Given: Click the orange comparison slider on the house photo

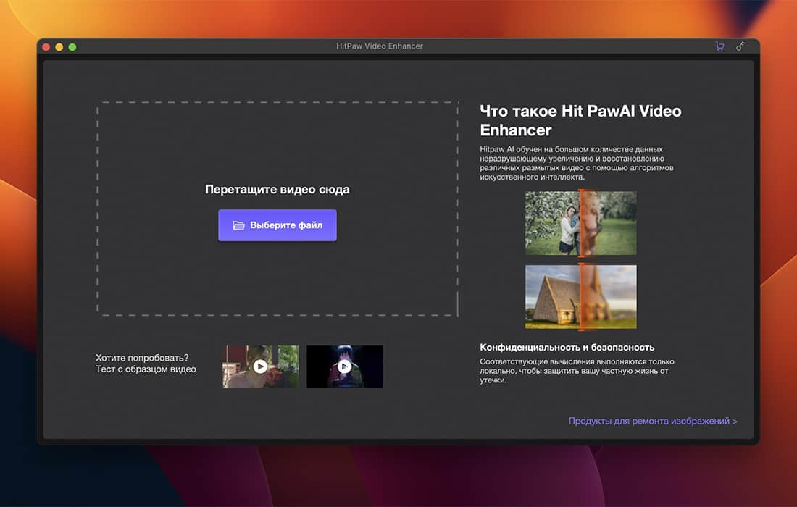Looking at the screenshot, I should click(x=581, y=296).
